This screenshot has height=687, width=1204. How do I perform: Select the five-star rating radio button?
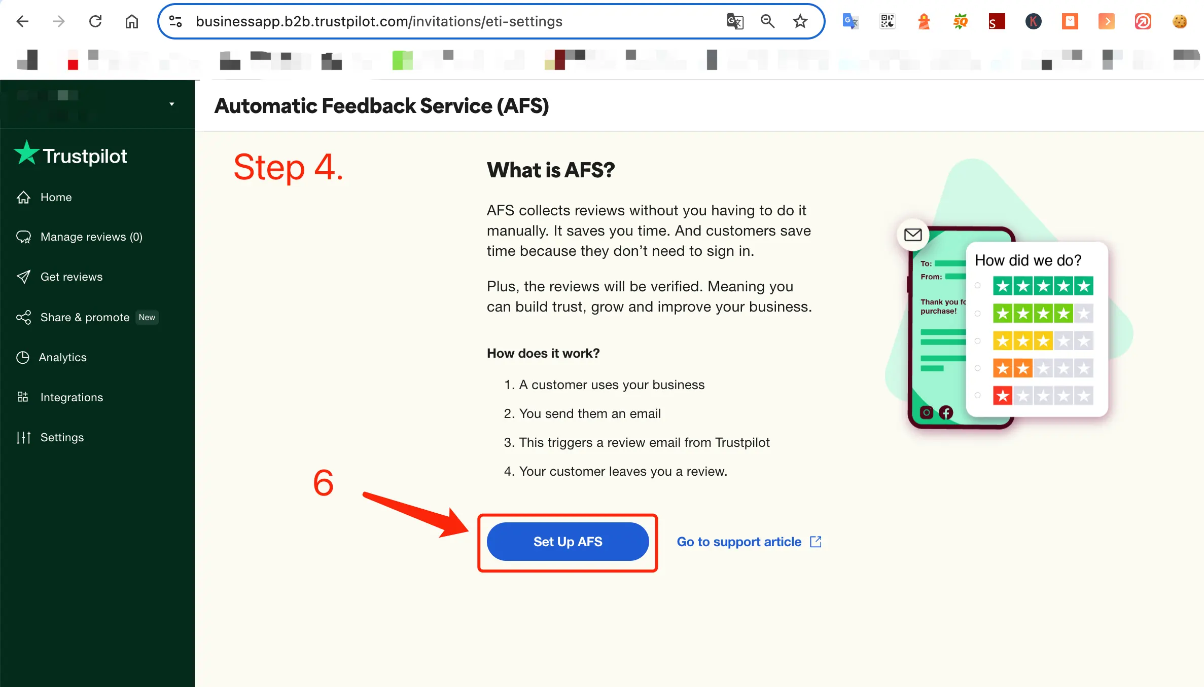pyautogui.click(x=977, y=286)
